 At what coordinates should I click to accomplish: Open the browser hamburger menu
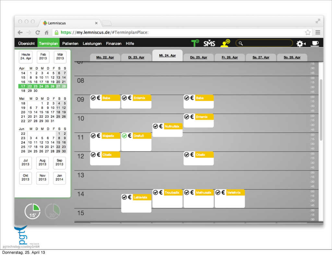point(318,32)
